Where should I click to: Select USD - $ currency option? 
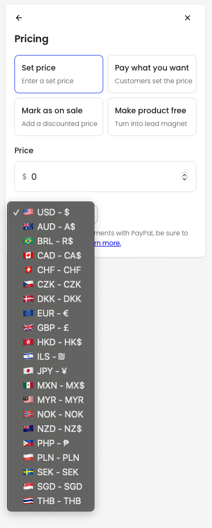tap(51, 212)
